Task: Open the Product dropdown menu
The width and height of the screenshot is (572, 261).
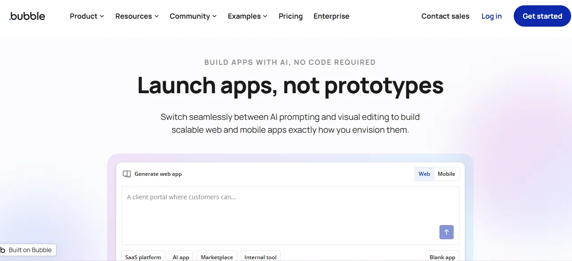Action: coord(87,16)
